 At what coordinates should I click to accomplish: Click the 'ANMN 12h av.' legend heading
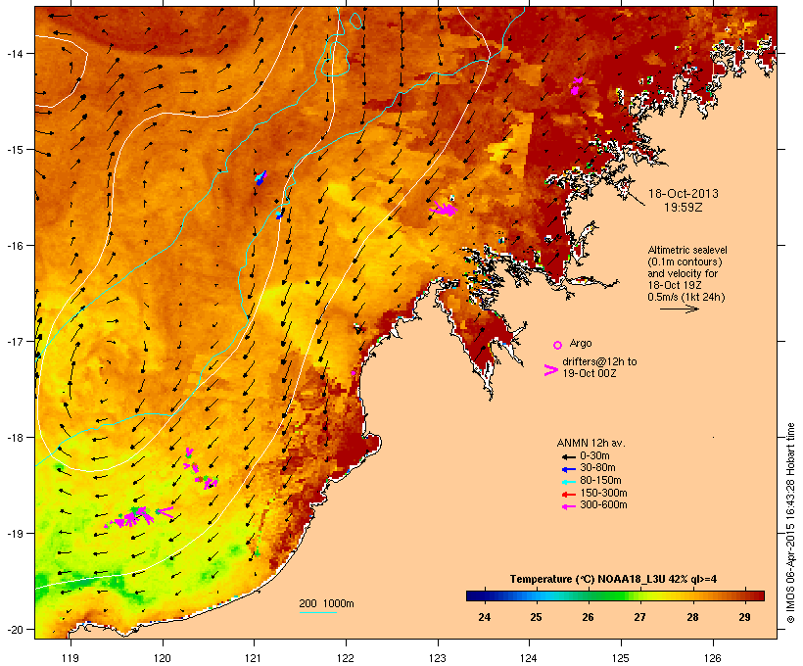tap(590, 443)
